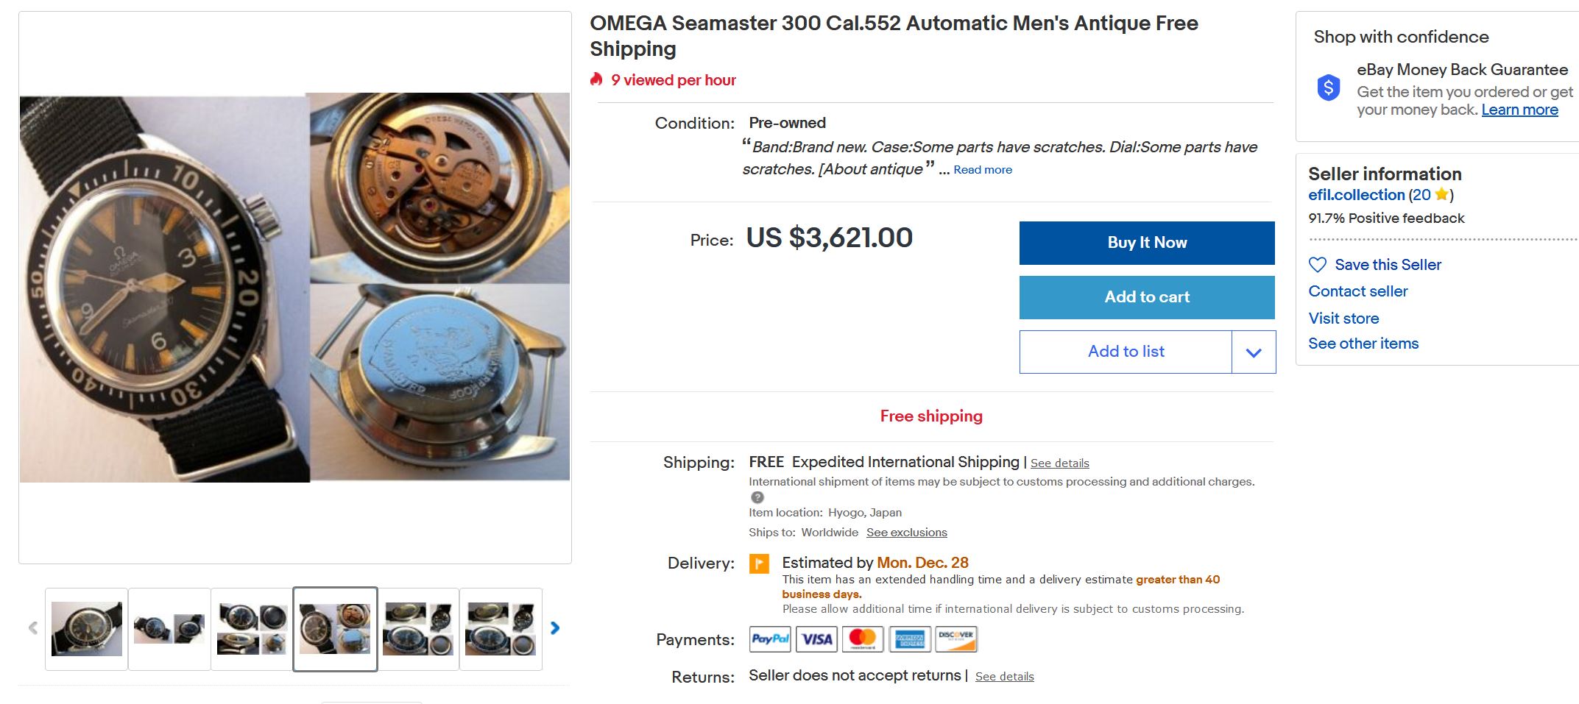Screen dimensions: 1579x704
Task: Click the See exclusions link
Action: [x=906, y=533]
